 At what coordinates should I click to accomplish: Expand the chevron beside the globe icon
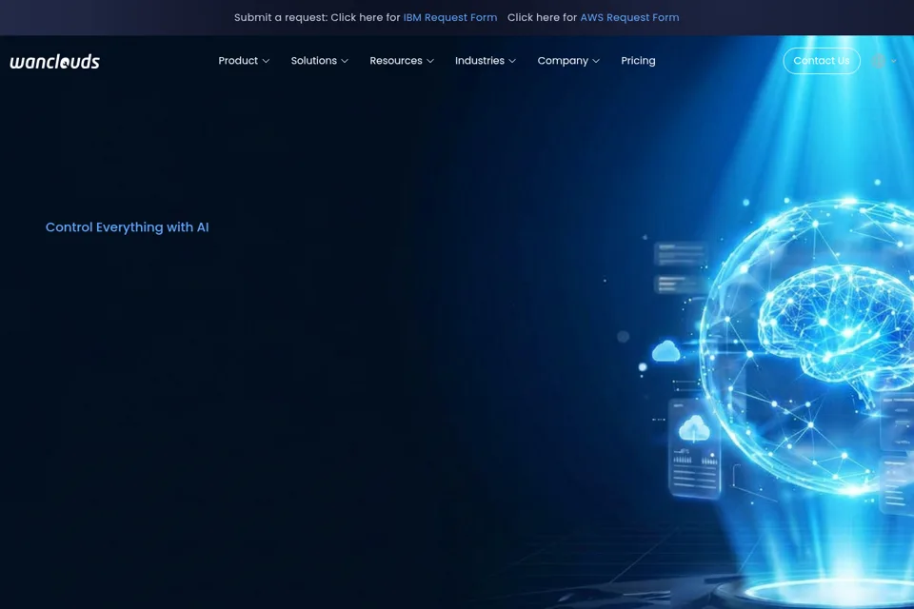(894, 61)
